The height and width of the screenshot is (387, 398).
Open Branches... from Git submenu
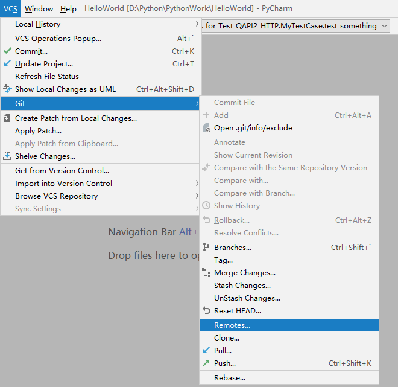(x=289, y=248)
